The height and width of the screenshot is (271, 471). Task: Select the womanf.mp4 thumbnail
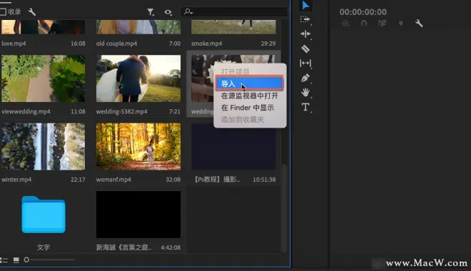138,146
